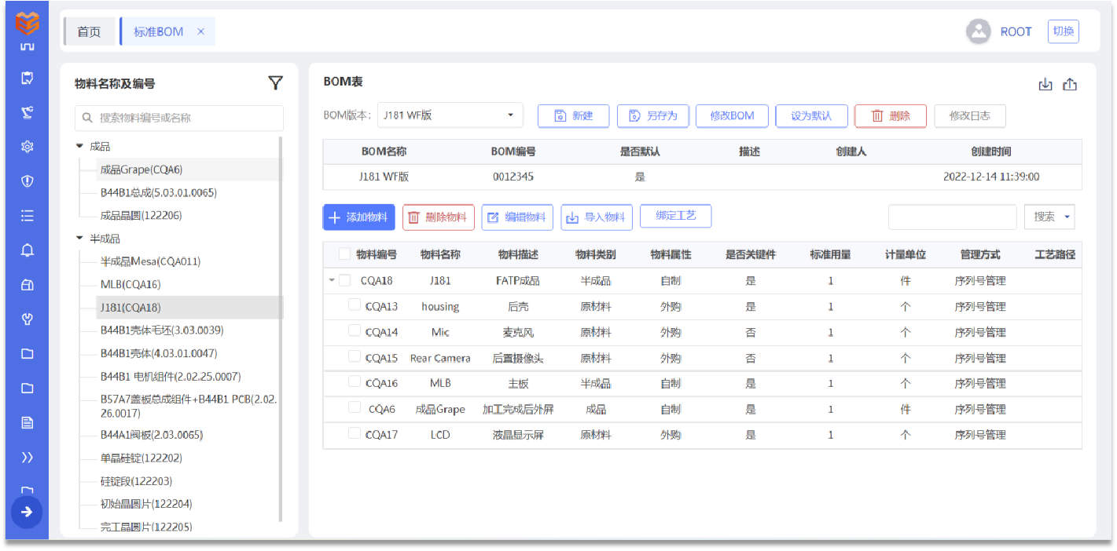Screen dimensions: 1117x551
Task: Click the 绑定工艺 button
Action: pos(676,216)
